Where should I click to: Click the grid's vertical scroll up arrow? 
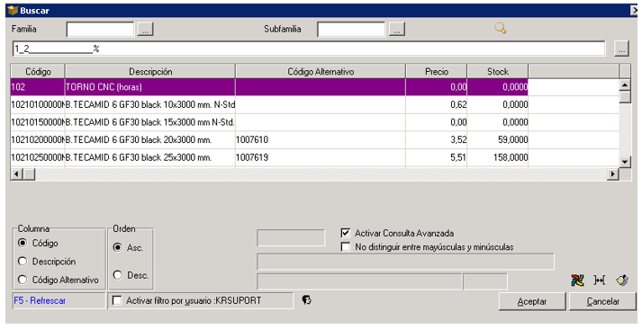(625, 85)
